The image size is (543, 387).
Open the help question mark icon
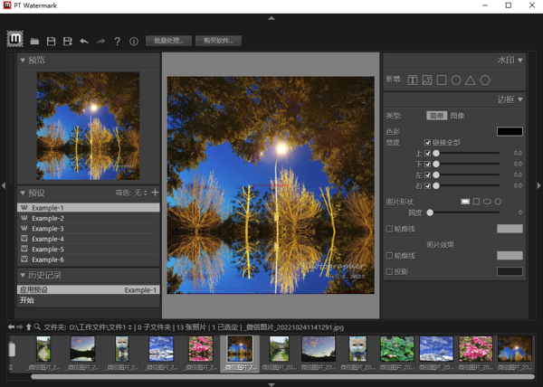118,42
